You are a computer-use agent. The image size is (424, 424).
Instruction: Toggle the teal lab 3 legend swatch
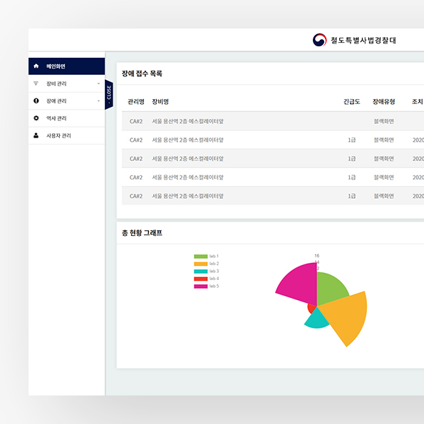201,272
